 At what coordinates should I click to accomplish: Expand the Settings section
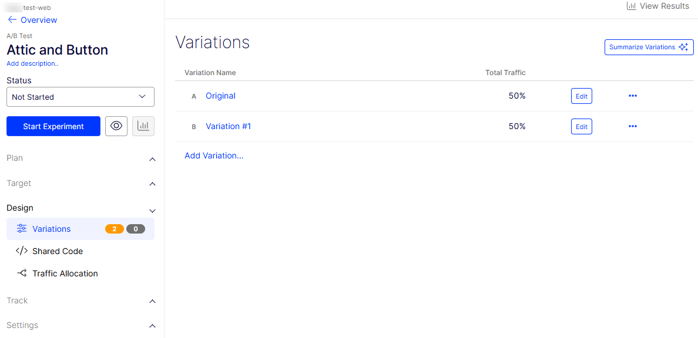coord(152,326)
